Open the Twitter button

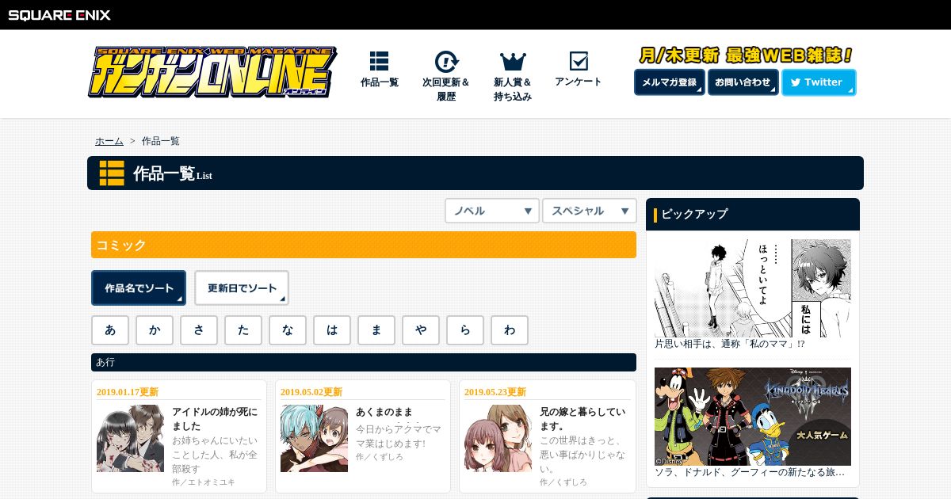tap(819, 82)
